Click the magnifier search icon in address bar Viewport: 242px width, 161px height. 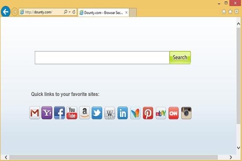click(x=66, y=12)
